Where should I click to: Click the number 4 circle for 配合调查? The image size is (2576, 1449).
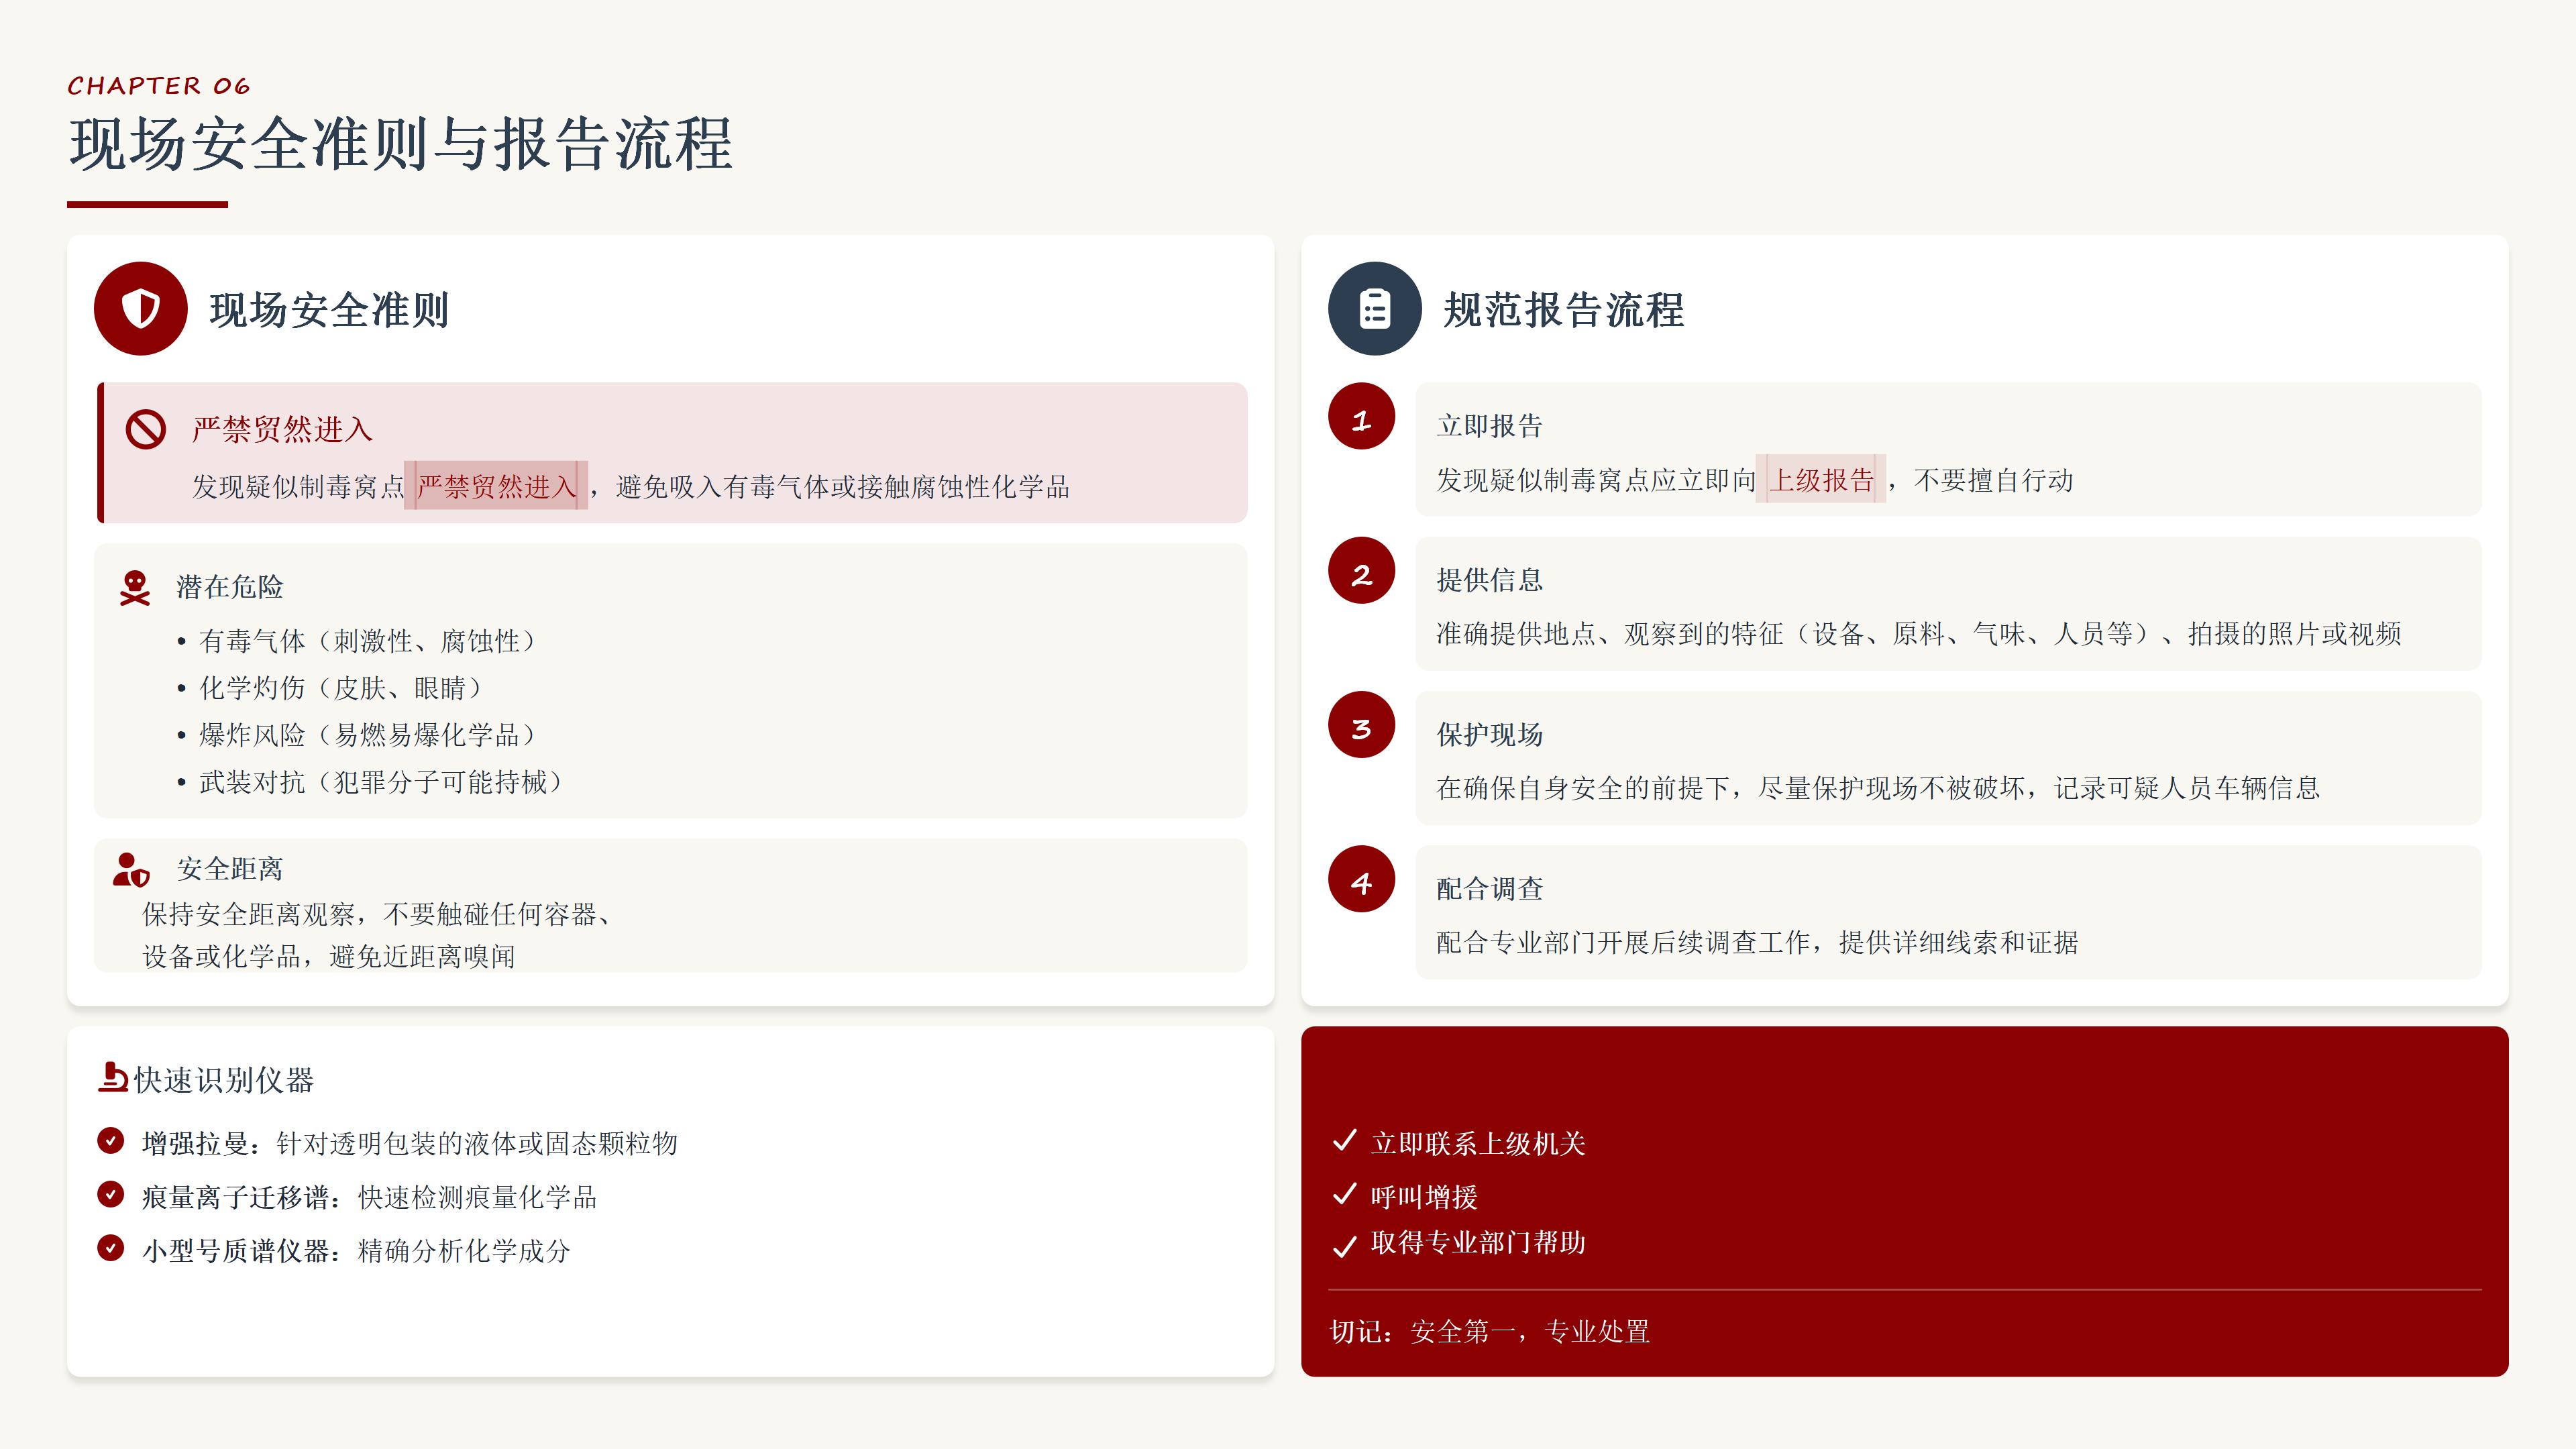point(1361,880)
